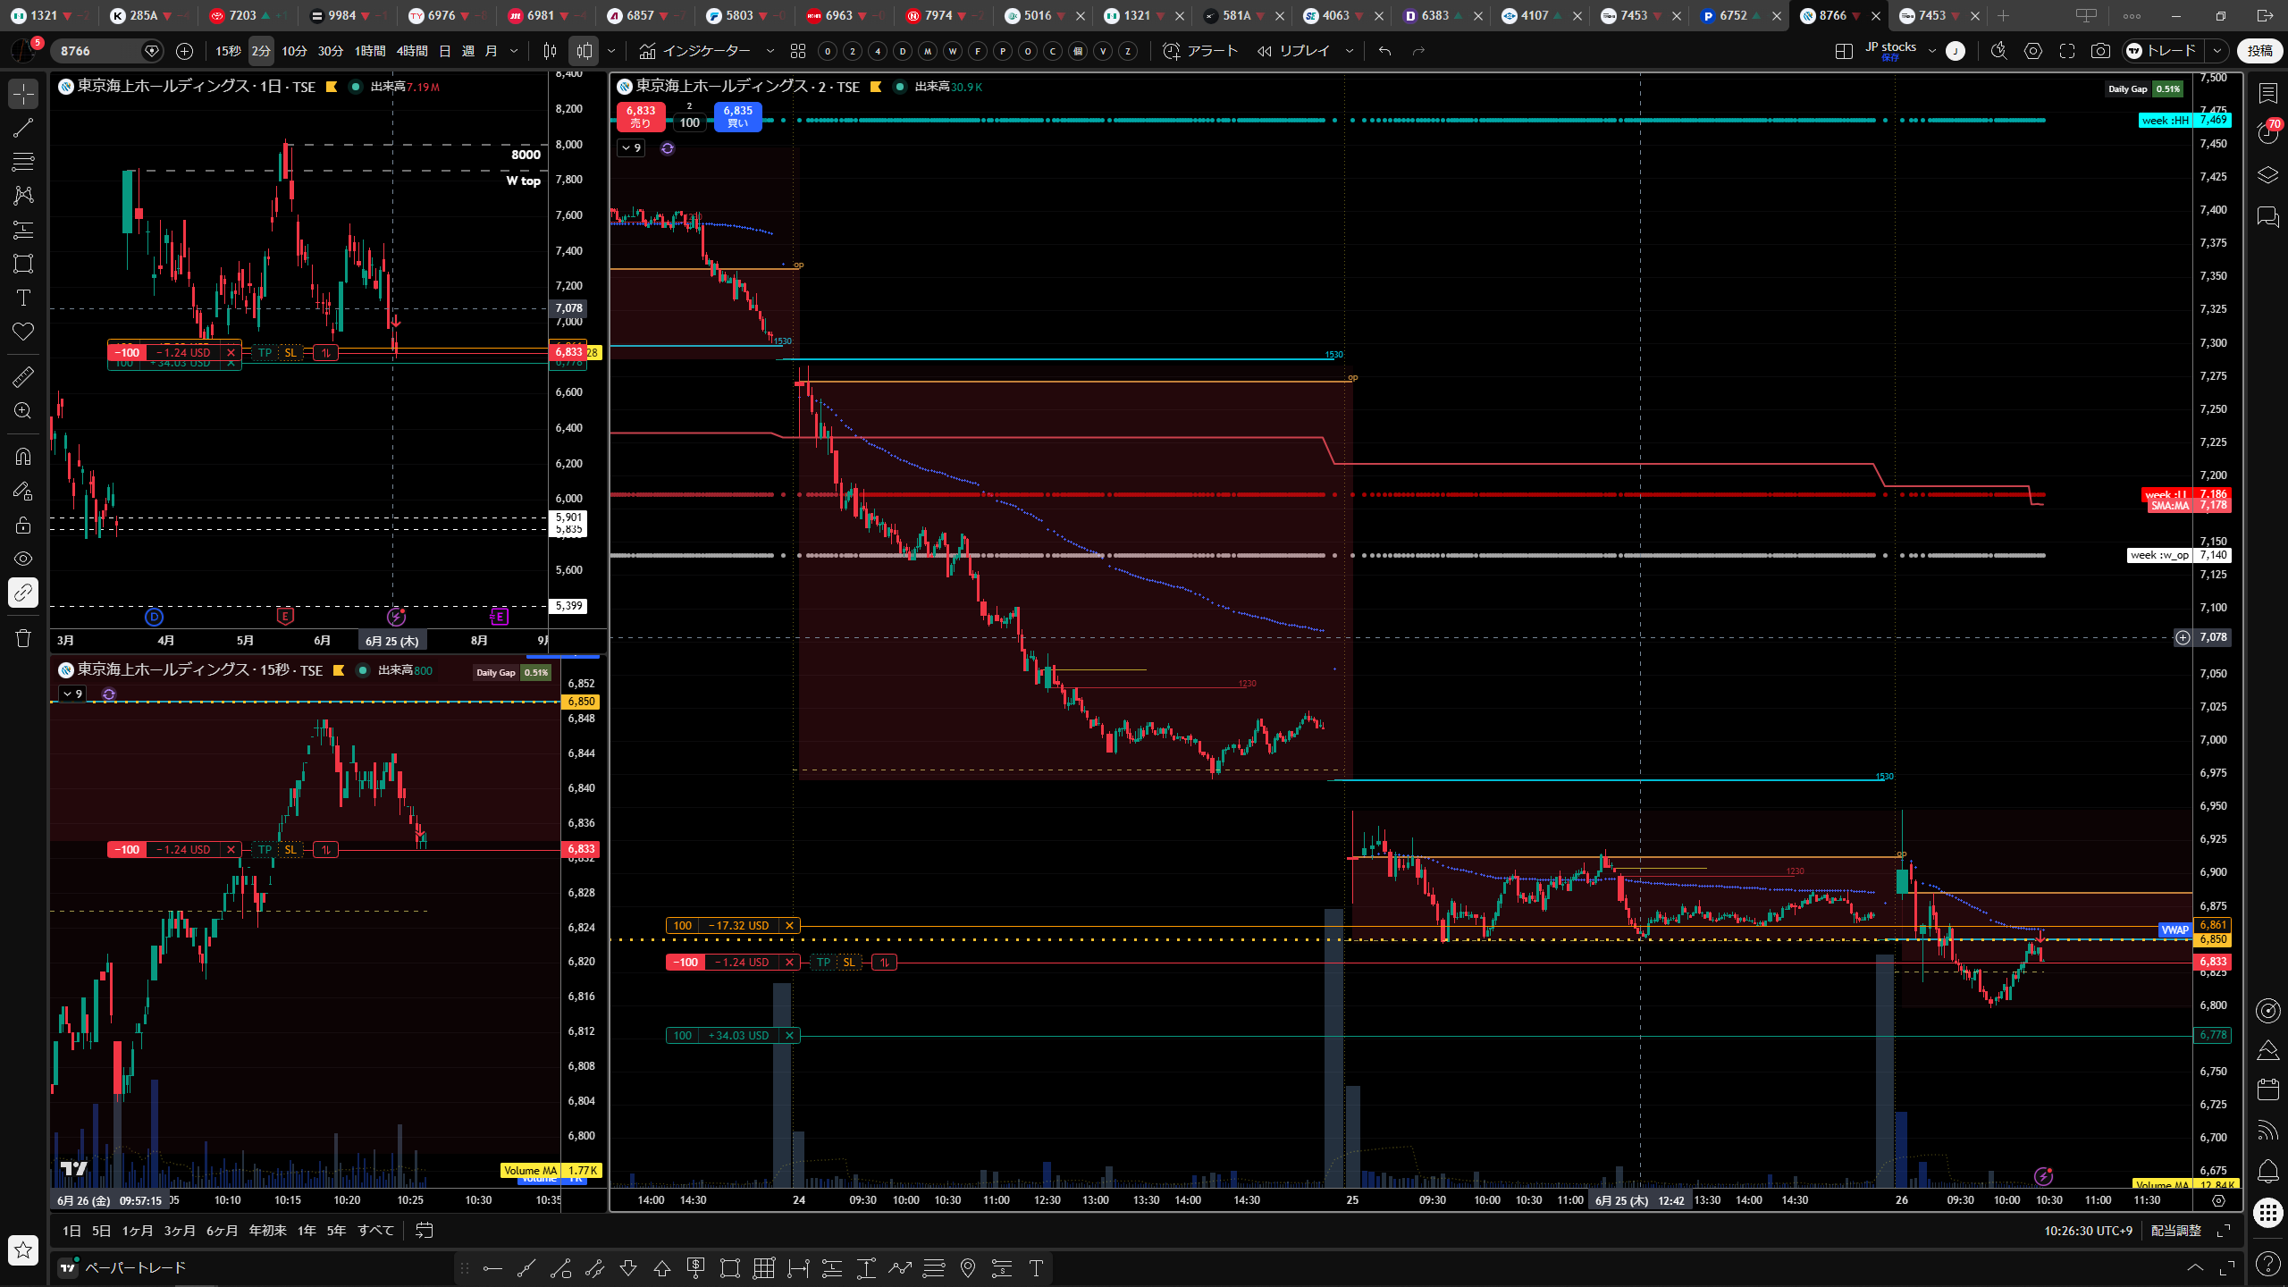
Task: Open the ruler measure tool
Action: point(23,377)
